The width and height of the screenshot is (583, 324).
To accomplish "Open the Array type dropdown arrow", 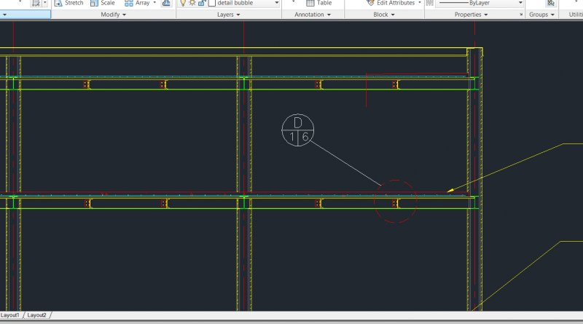I will 154,3.
